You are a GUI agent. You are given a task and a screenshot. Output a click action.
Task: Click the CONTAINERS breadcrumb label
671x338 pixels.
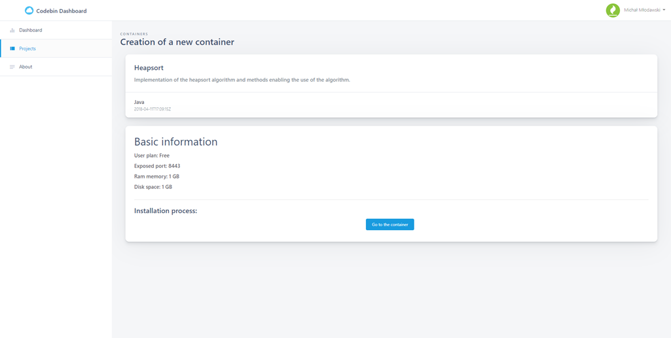[134, 34]
